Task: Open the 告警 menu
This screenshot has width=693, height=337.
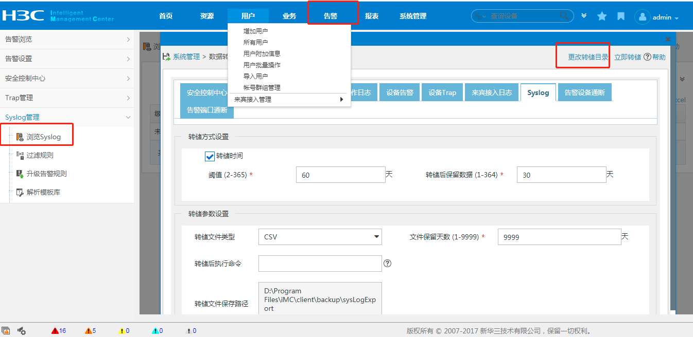Action: [x=331, y=16]
